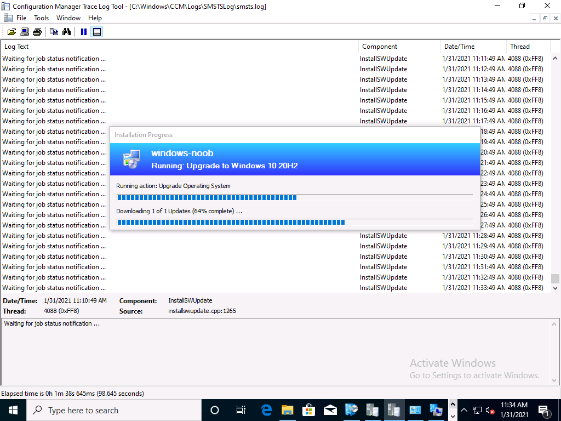Click the Open on Server computer icon

[25, 32]
